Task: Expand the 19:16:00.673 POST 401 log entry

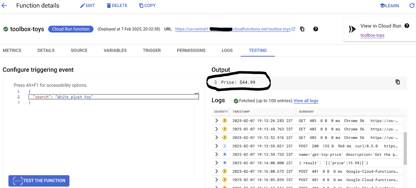Action: click(217, 171)
